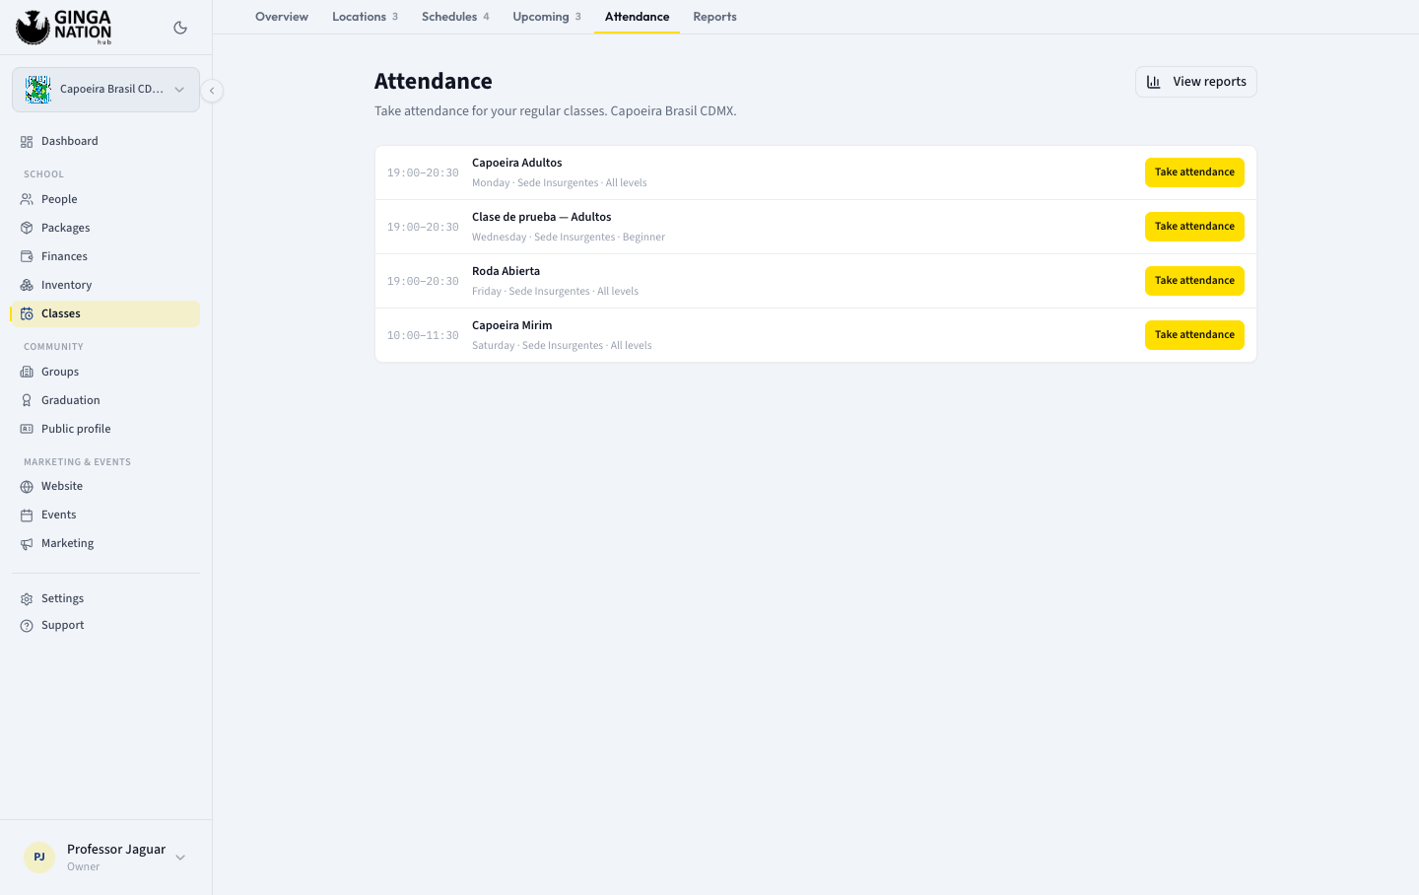Open Graduation award icon
This screenshot has height=895, width=1419.
tap(27, 400)
